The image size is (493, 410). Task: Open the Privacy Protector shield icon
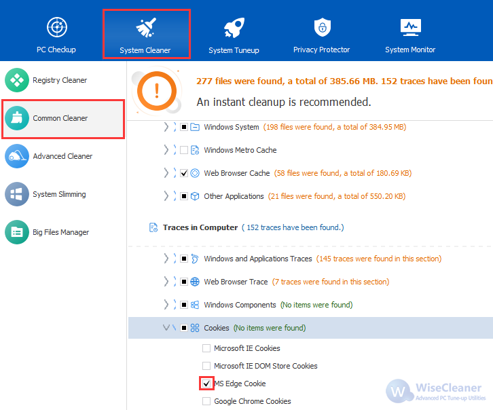coord(323,27)
